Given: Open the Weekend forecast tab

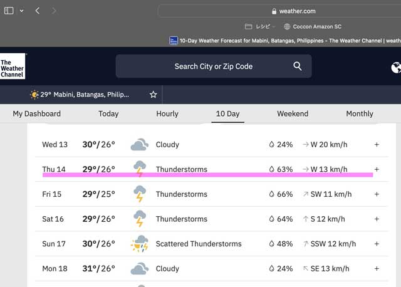Looking at the screenshot, I should pos(293,113).
